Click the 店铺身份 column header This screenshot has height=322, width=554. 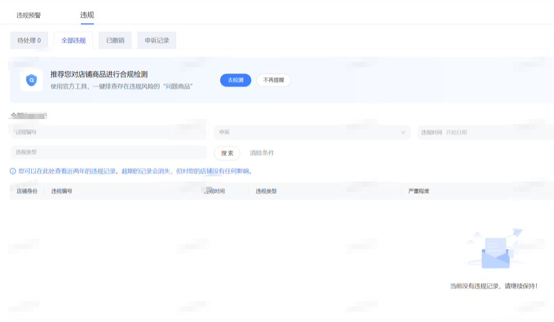27,191
